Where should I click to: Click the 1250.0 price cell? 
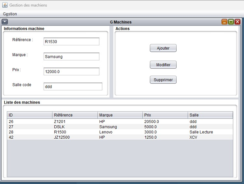165,137
